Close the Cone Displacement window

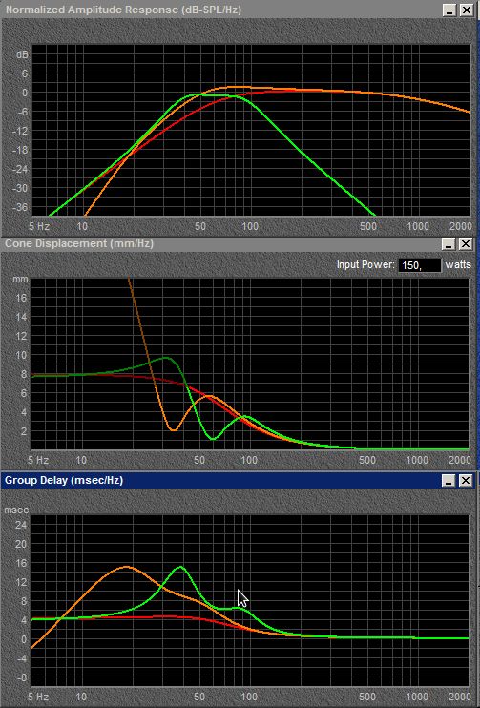466,244
